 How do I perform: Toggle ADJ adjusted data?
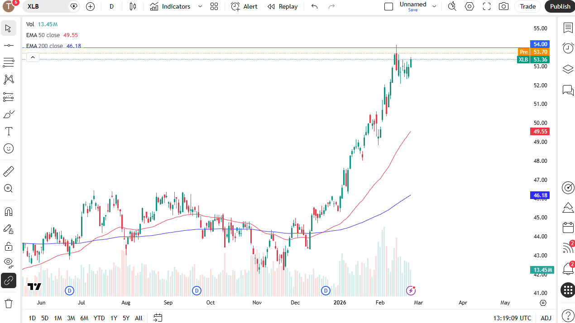[x=546, y=318]
